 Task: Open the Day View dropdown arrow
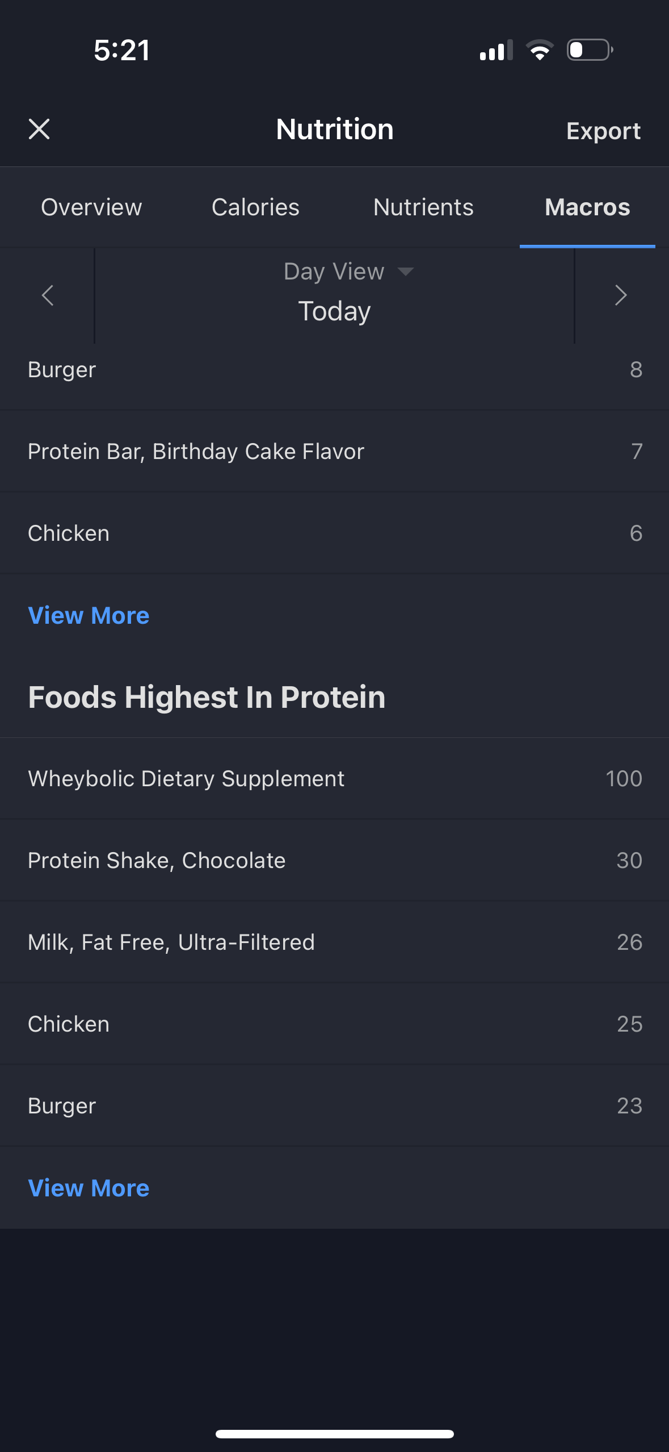406,272
